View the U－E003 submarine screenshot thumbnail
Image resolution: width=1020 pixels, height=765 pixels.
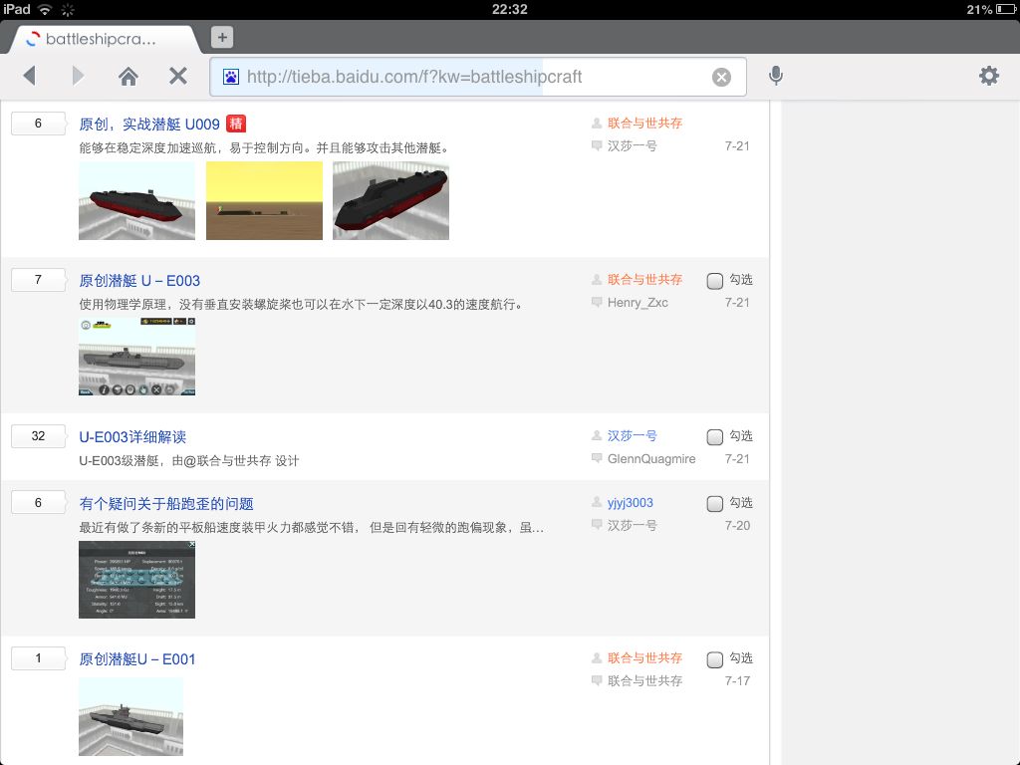[x=136, y=357]
